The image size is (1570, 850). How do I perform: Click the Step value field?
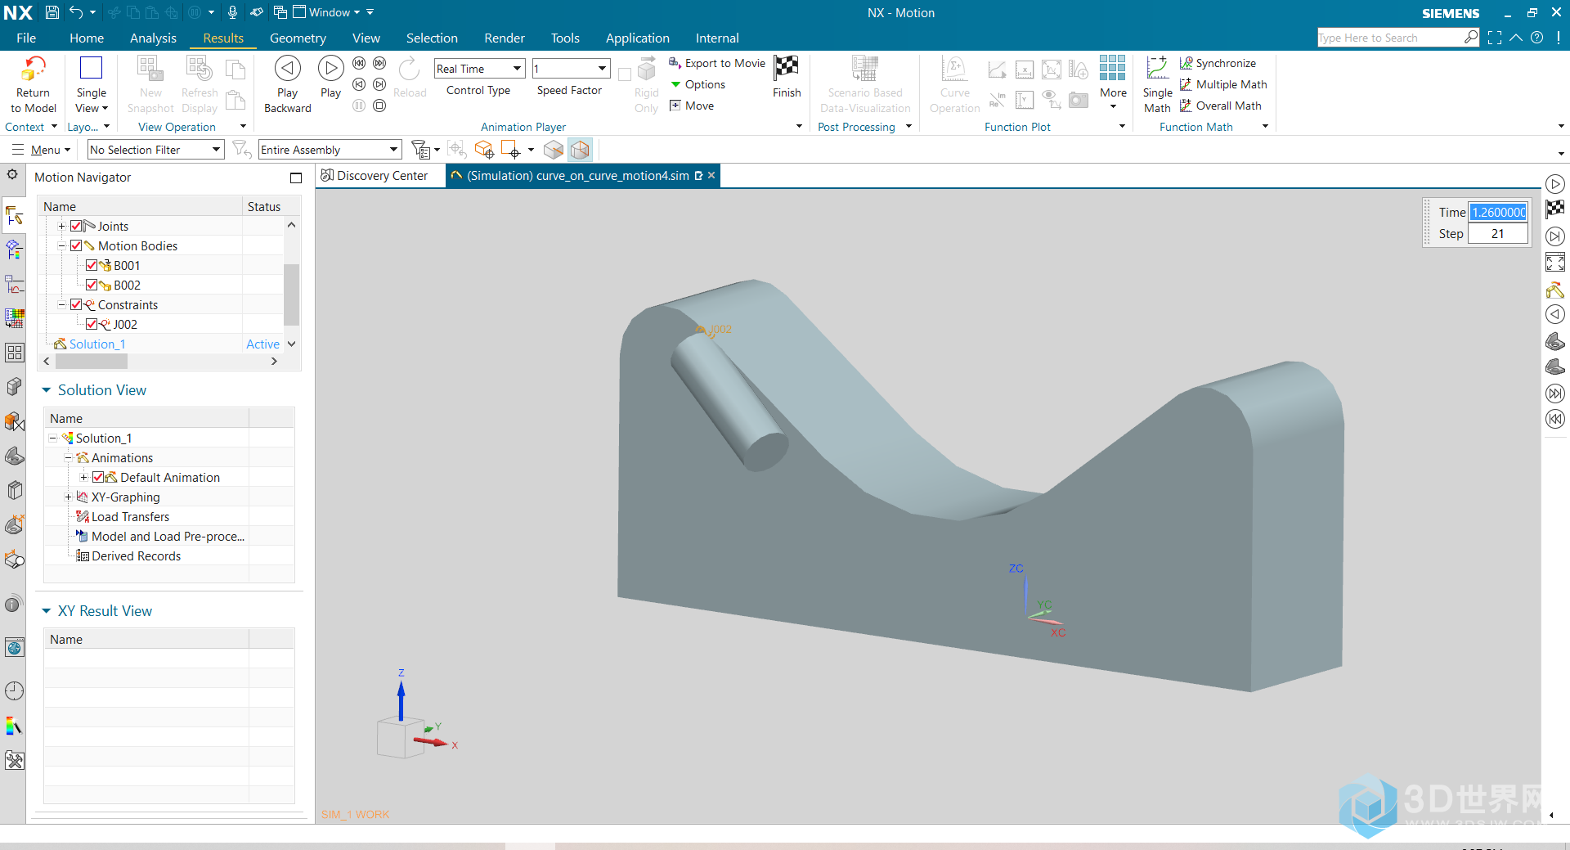[1498, 233]
